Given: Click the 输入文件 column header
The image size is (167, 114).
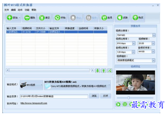Looking at the screenshot, I should 14,28.
